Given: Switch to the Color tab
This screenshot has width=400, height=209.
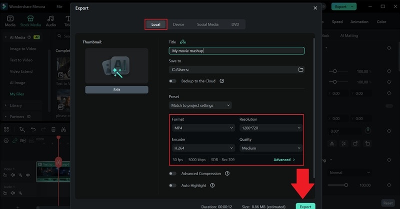Looking at the screenshot, I should [381, 21].
